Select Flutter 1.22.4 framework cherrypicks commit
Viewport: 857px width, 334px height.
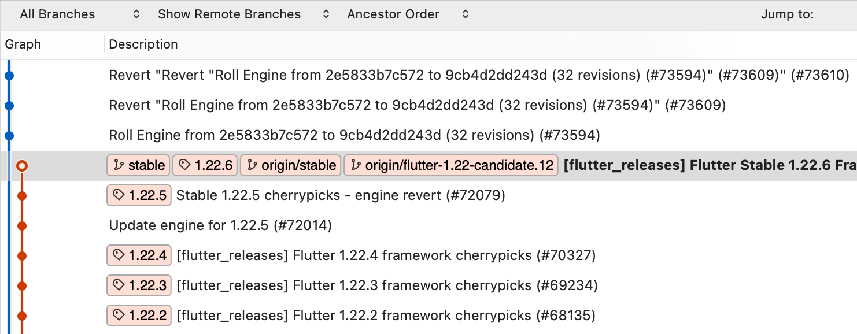[x=386, y=255]
